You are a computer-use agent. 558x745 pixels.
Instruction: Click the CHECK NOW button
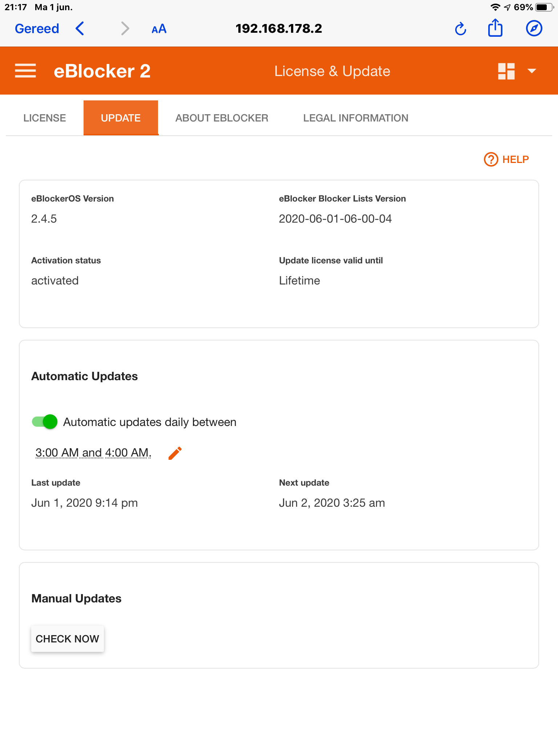click(67, 639)
